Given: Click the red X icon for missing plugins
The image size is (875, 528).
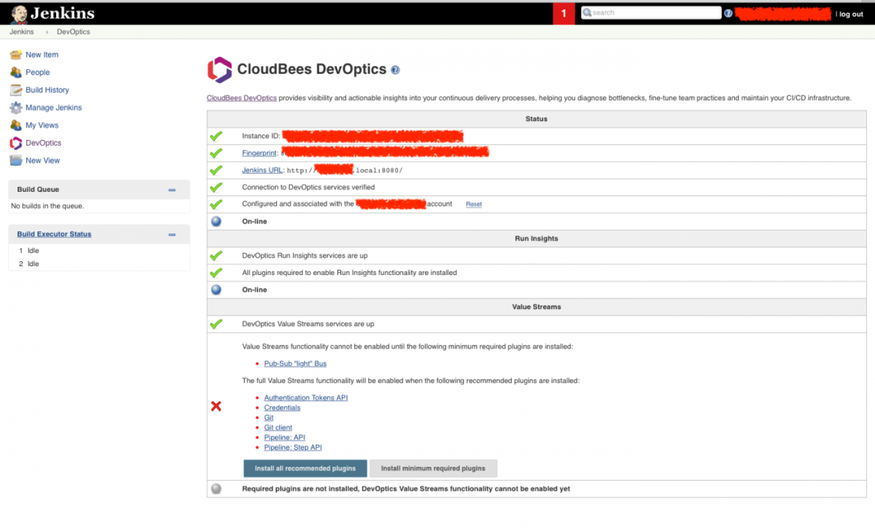Looking at the screenshot, I should coord(216,406).
